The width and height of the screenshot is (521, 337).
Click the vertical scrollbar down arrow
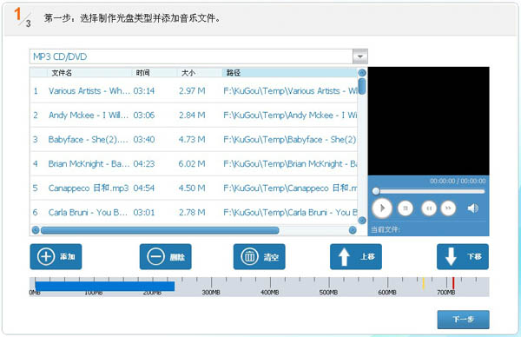click(x=362, y=221)
